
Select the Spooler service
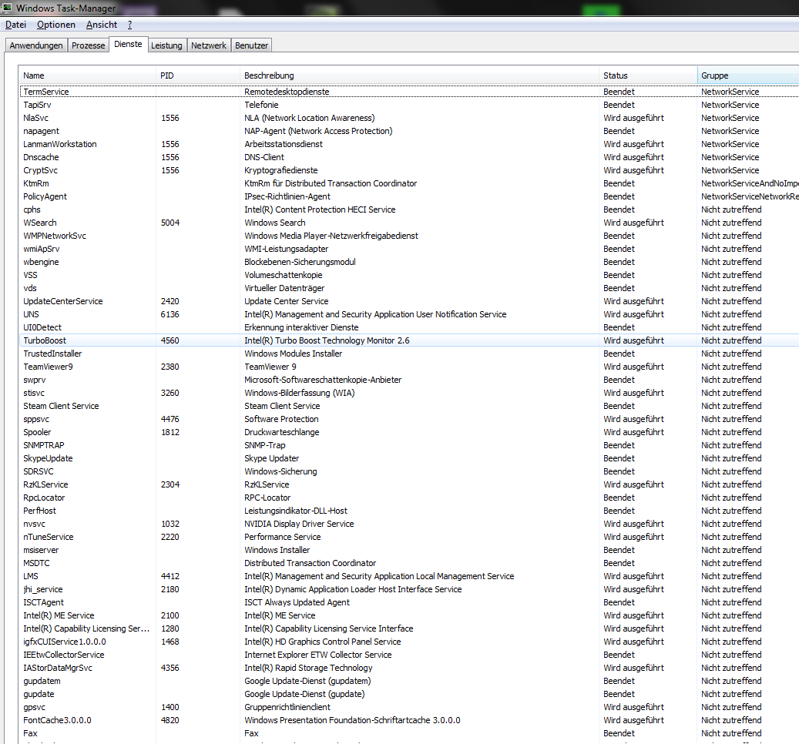409,432
